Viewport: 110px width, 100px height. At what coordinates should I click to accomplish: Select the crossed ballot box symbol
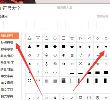[72, 64]
